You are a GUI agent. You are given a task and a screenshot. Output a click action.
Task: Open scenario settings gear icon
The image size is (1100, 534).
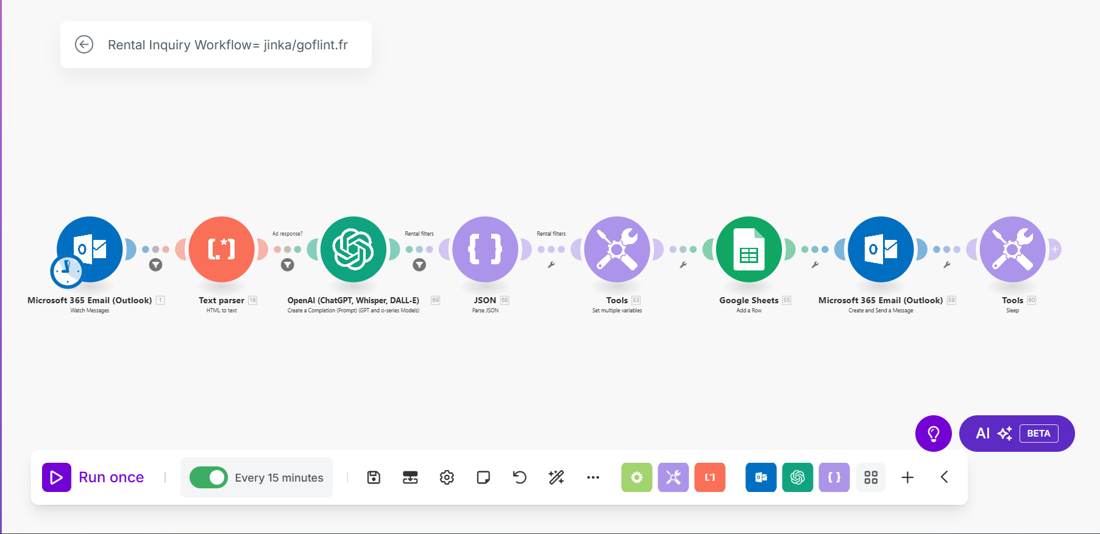click(447, 477)
